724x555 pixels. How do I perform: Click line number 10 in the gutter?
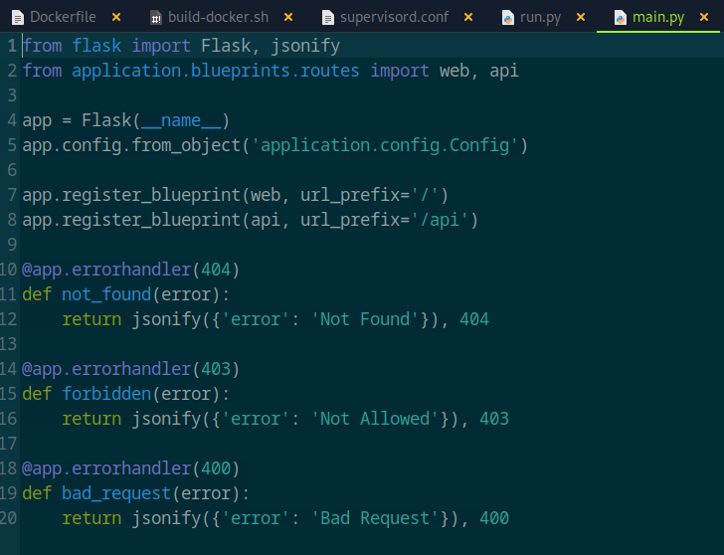tap(10, 270)
